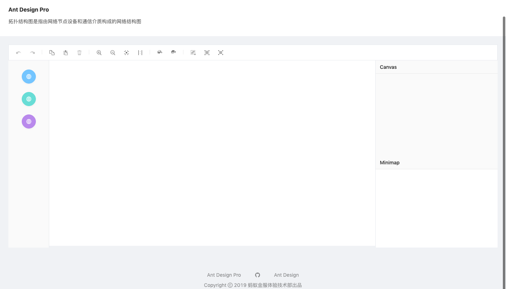Pick the teal network node icon

click(29, 99)
